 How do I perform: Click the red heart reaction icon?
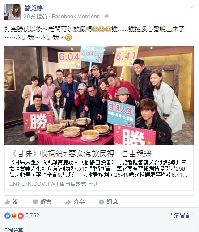click(x=21, y=215)
